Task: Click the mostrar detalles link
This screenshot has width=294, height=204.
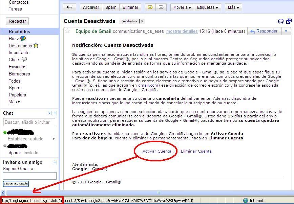Action: [182, 31]
